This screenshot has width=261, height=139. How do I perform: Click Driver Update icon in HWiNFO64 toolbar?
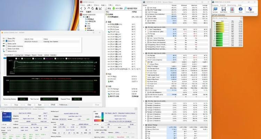(x=250, y=10)
